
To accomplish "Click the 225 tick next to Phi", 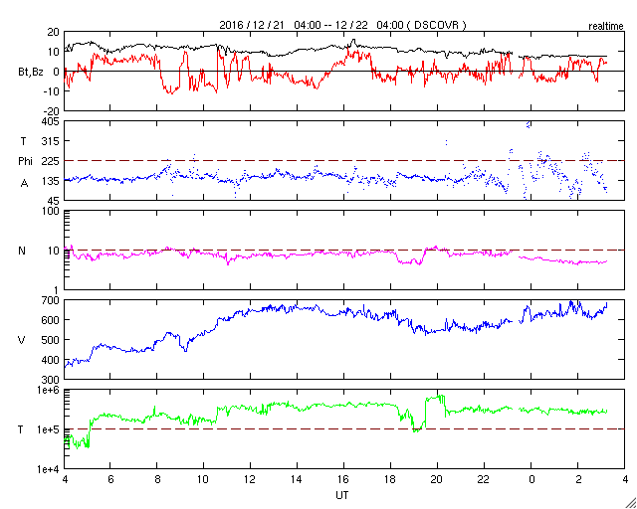I will click(x=51, y=161).
